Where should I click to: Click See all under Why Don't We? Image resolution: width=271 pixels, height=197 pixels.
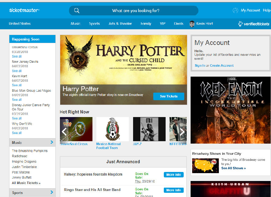click(17, 133)
